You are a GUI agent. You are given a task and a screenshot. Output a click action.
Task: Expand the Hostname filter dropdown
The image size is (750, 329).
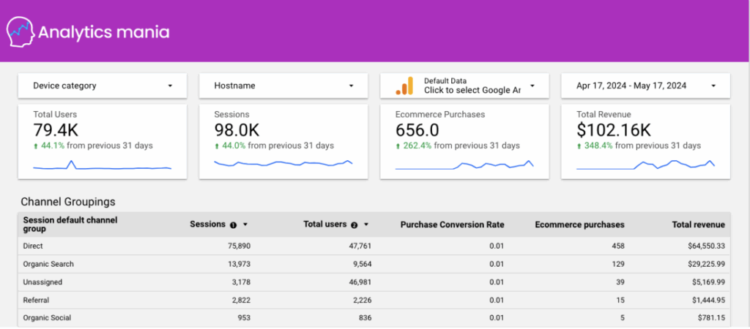[283, 86]
